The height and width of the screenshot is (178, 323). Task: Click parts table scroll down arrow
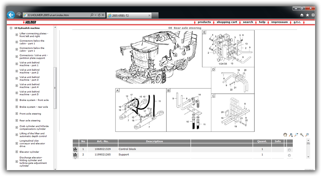pyautogui.click(x=308, y=157)
